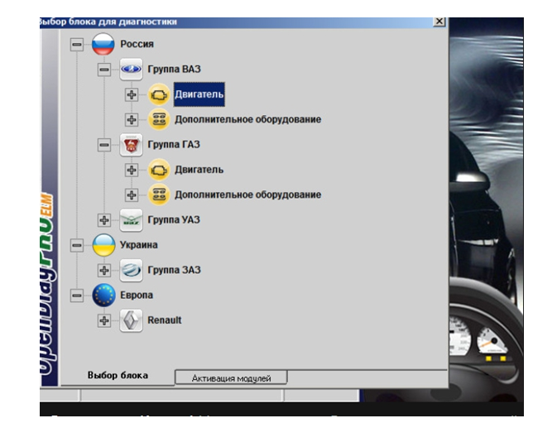Expand Дополнительное оборудование under Группа ВАЗ
This screenshot has width=533, height=423.
pos(132,120)
